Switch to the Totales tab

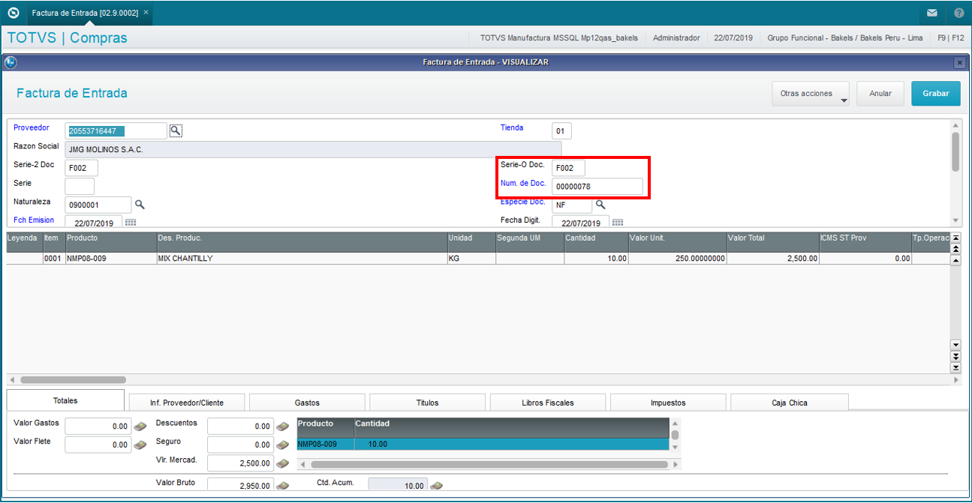[65, 401]
